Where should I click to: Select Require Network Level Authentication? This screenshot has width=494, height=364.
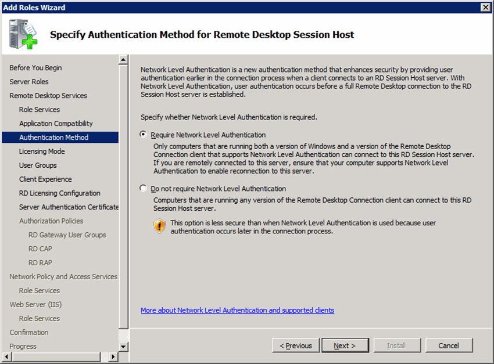(142, 134)
